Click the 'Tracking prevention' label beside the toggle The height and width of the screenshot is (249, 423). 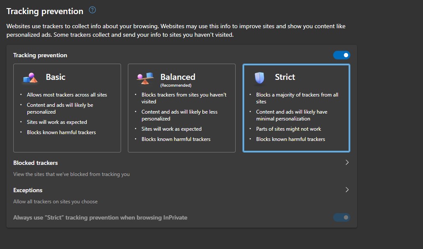[40, 55]
